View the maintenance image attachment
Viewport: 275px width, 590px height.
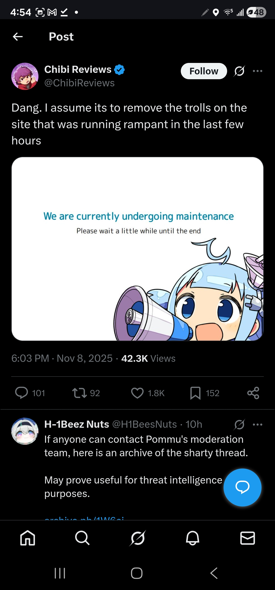click(137, 249)
